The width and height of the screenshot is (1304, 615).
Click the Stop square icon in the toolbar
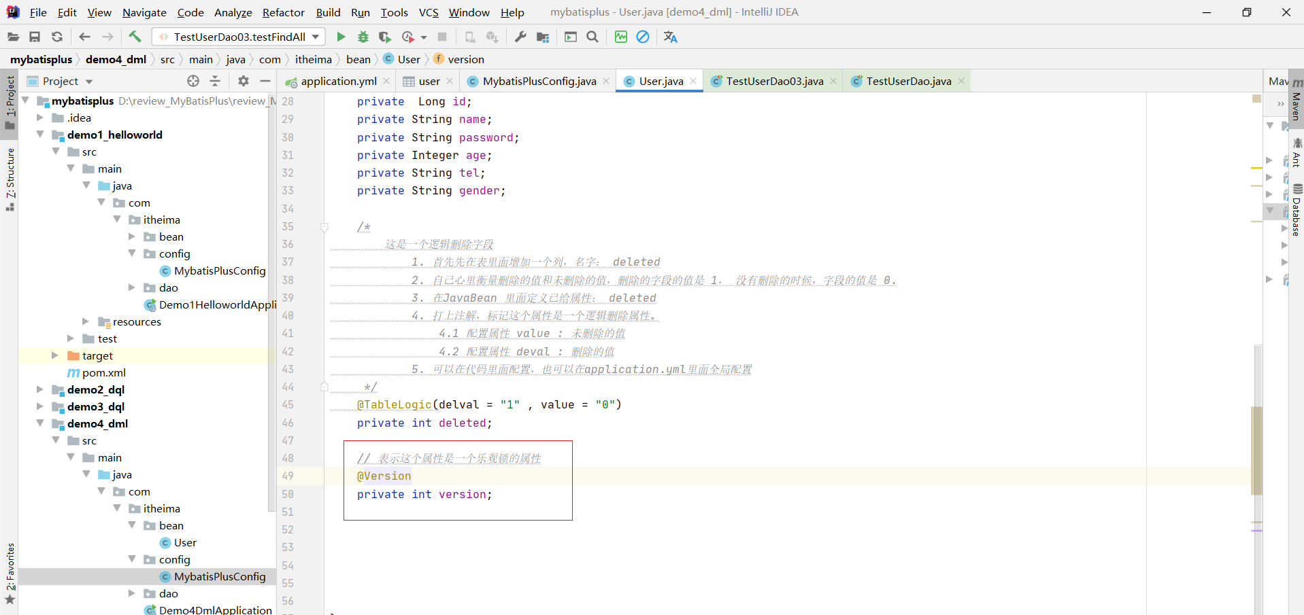point(442,37)
